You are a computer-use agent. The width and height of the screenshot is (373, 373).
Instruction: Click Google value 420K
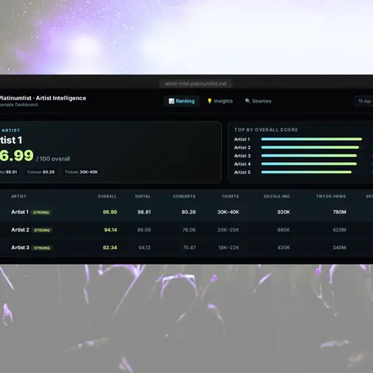(284, 248)
